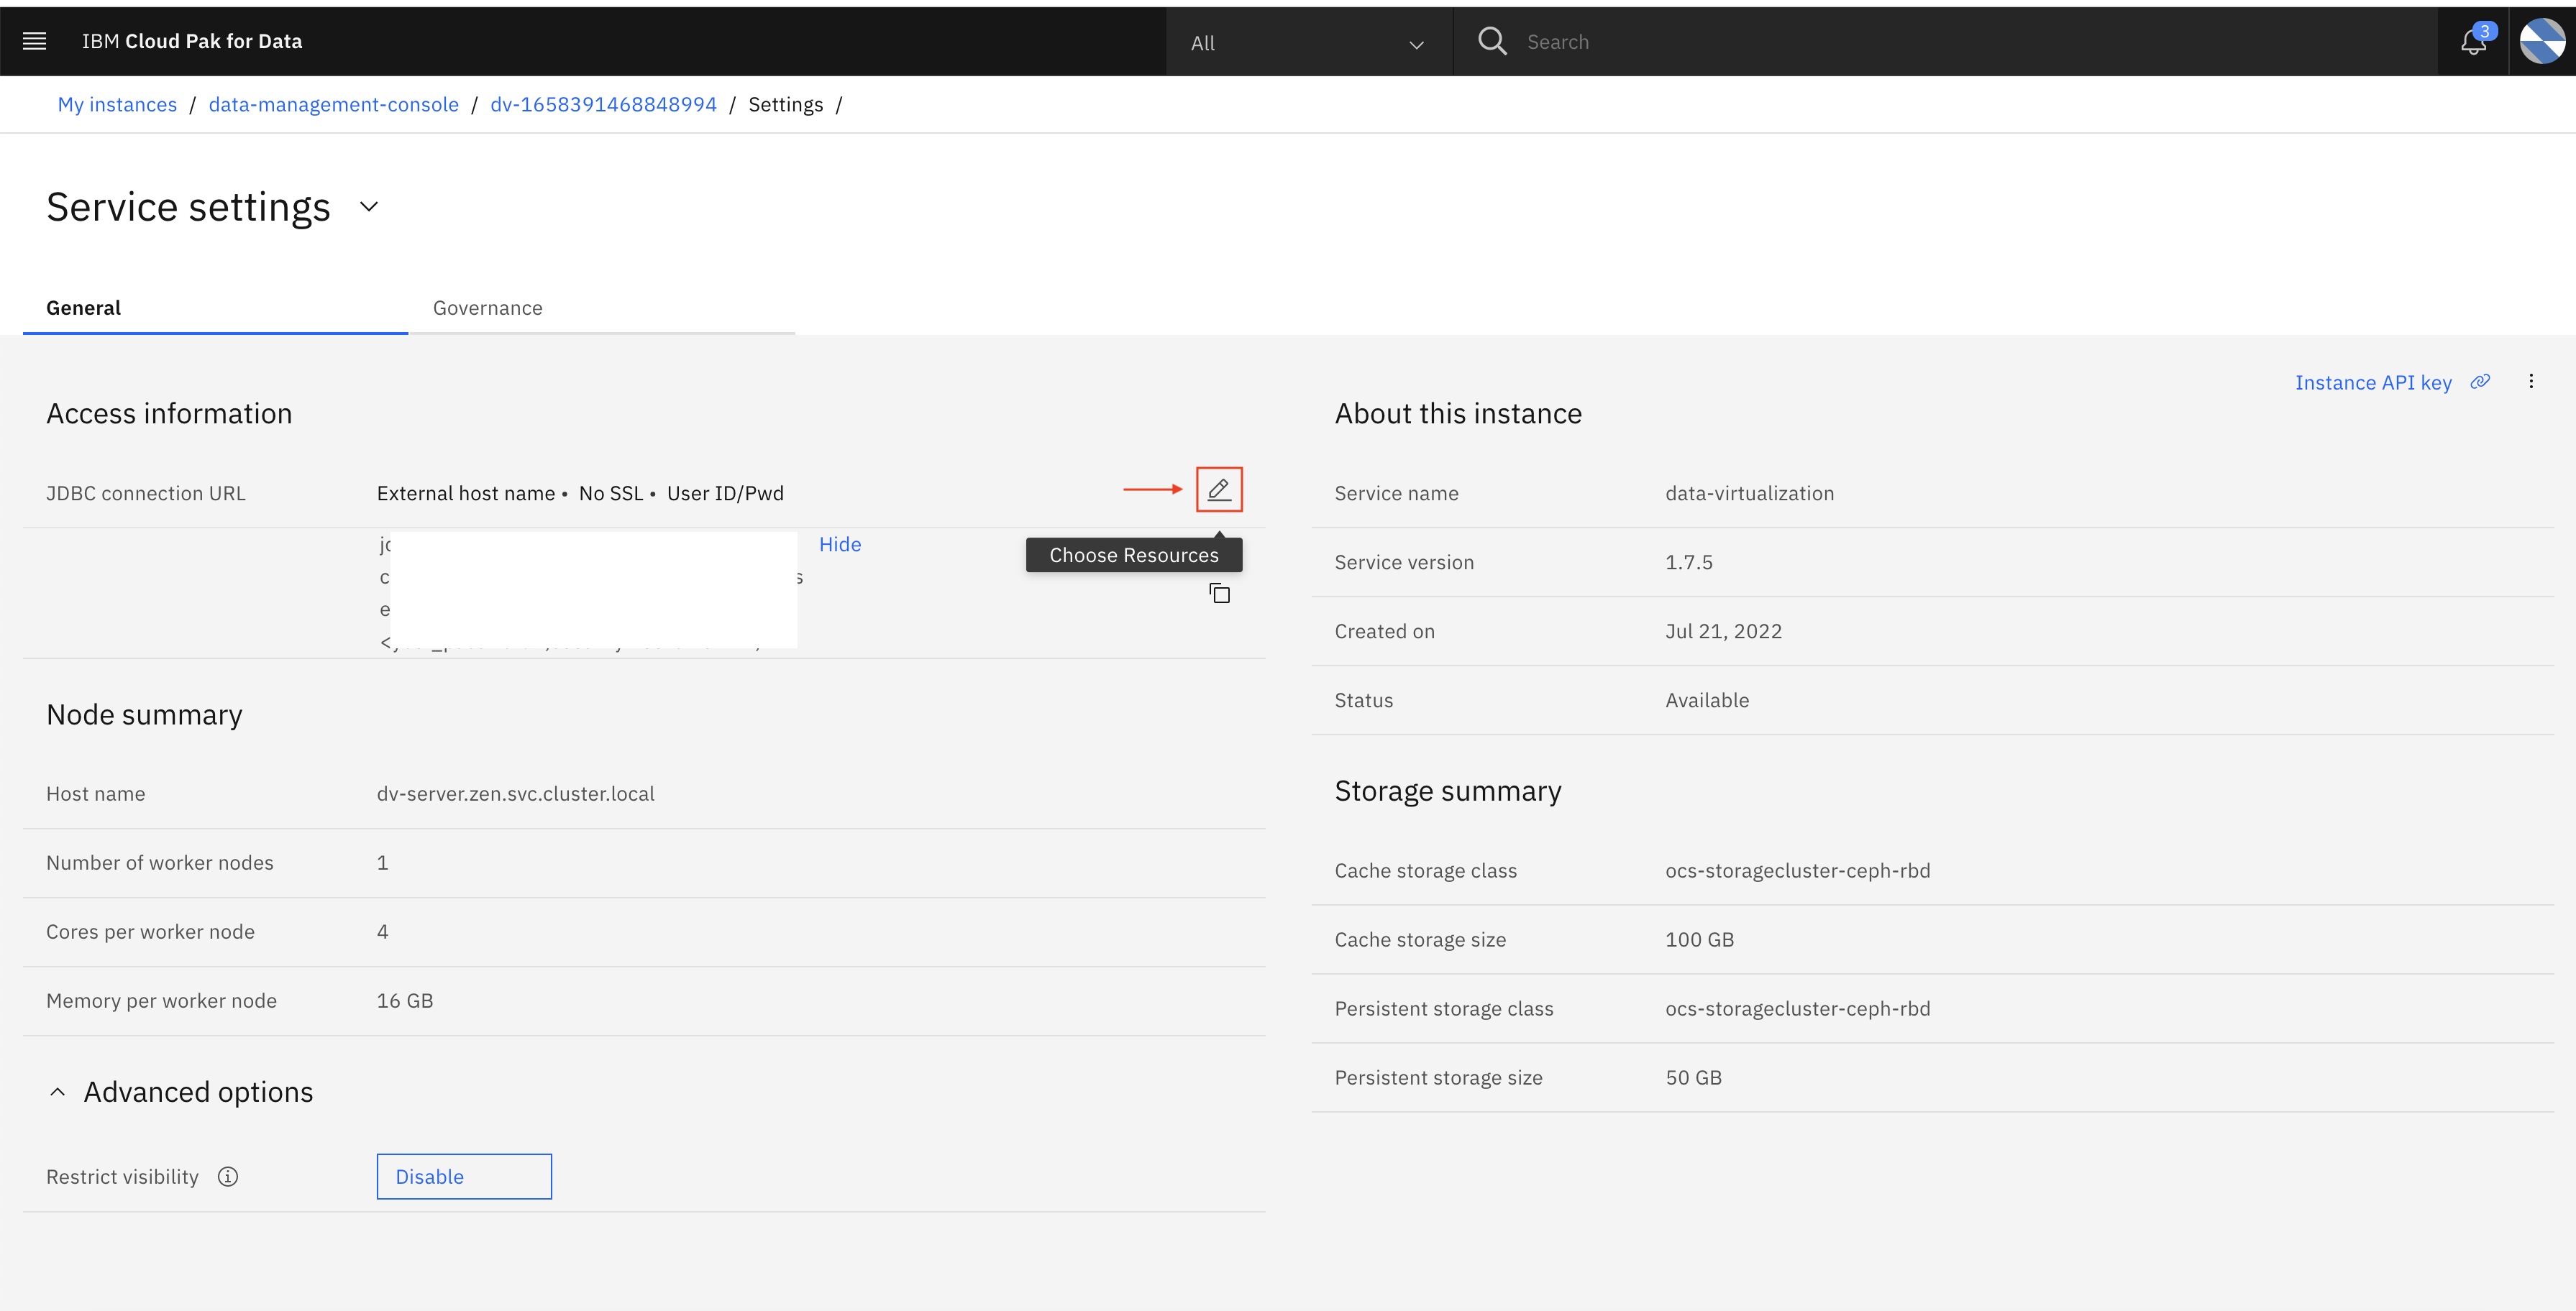This screenshot has height=1311, width=2576.
Task: Click the Instance API key link icon
Action: (x=2481, y=382)
